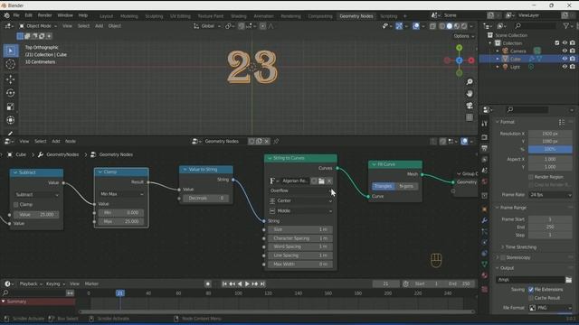Hide Camera in viewport with eye icon

(x=565, y=51)
